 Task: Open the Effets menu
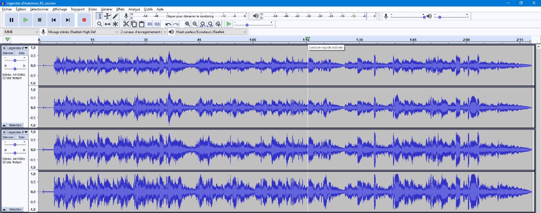121,9
